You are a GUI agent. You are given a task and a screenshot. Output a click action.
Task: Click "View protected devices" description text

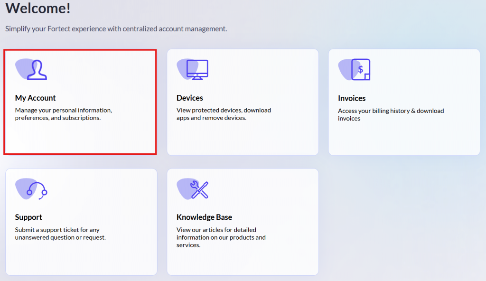click(x=224, y=114)
